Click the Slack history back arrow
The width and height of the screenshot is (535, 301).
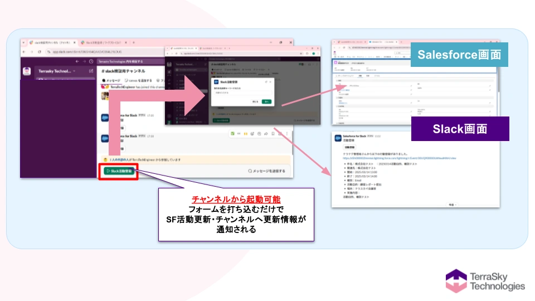pyautogui.click(x=77, y=61)
